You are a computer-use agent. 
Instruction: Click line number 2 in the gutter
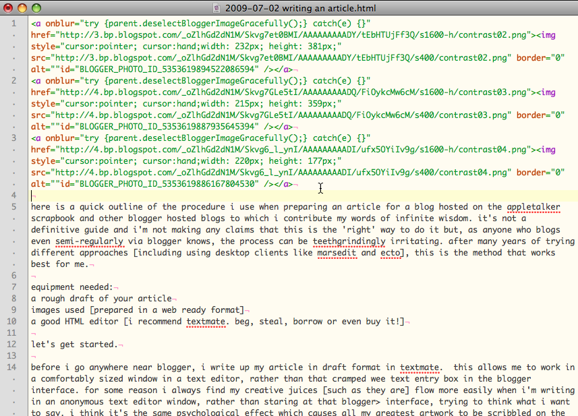point(13,81)
